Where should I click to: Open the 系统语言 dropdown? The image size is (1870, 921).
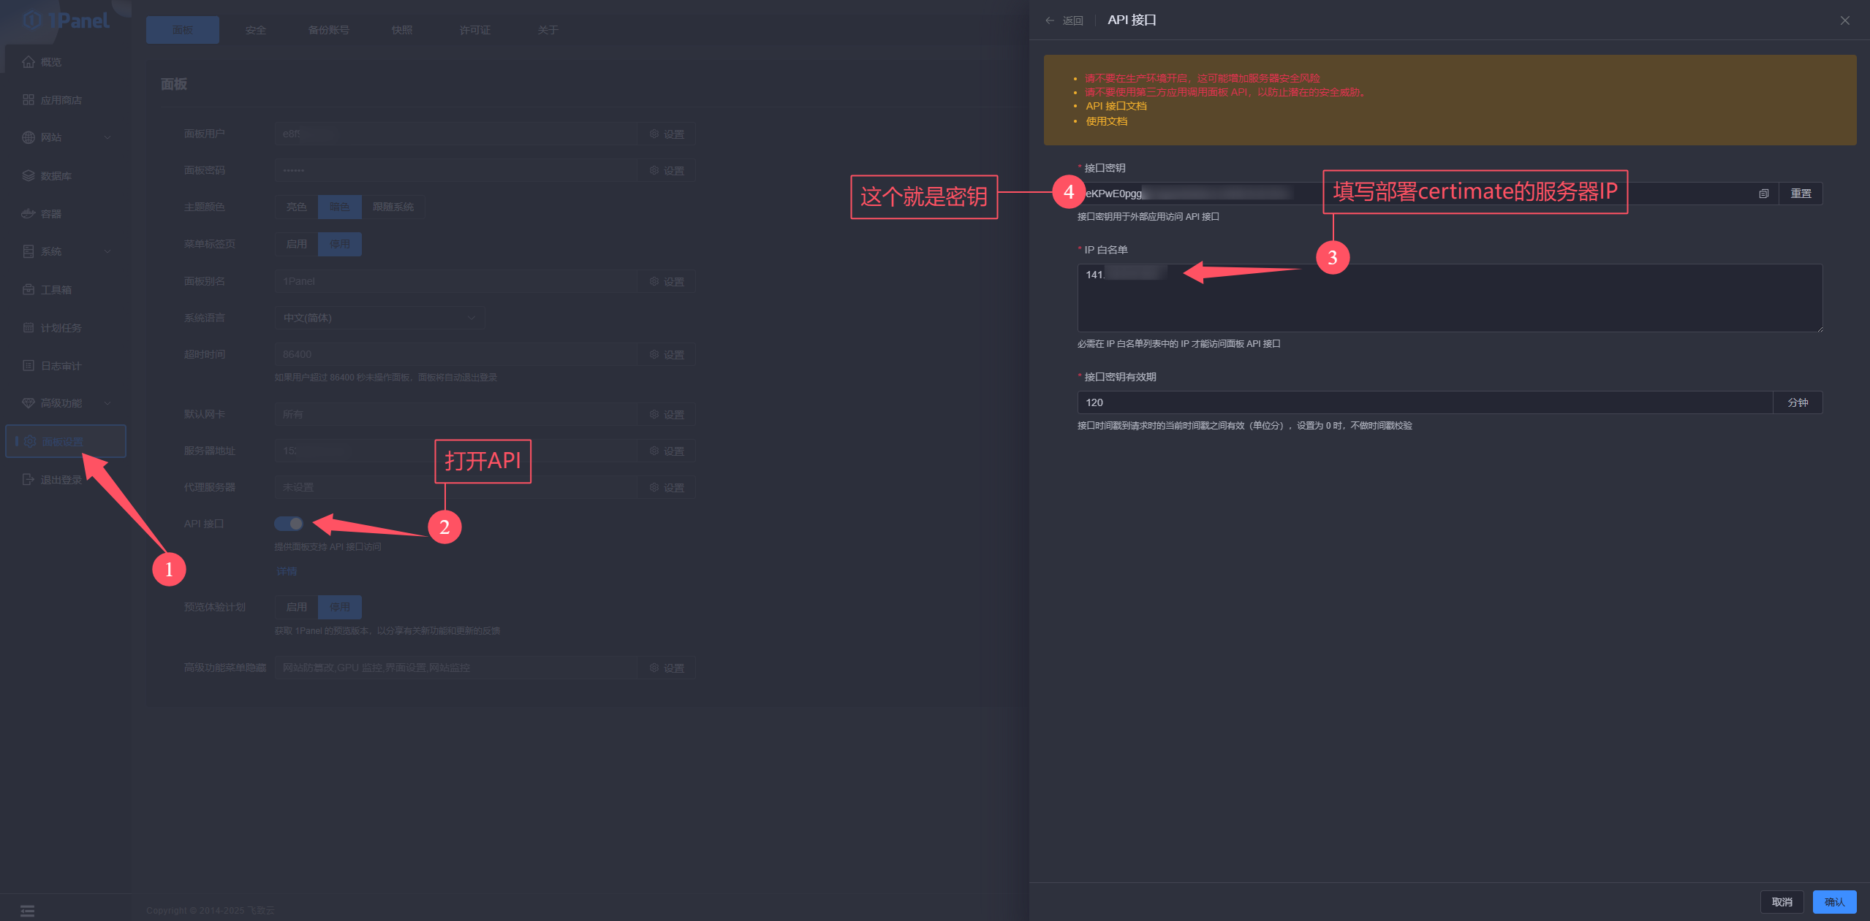(x=379, y=318)
